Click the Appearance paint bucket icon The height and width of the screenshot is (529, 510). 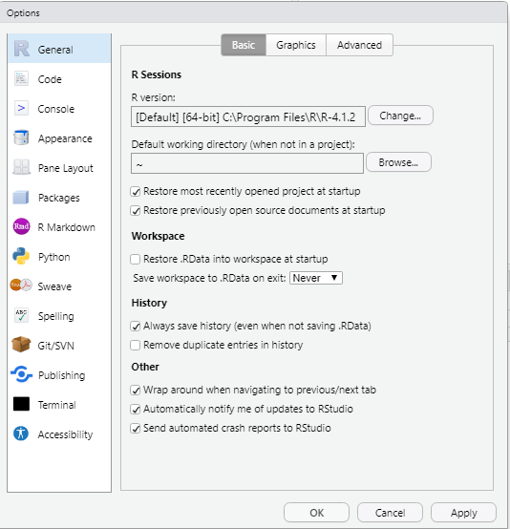pos(21,138)
